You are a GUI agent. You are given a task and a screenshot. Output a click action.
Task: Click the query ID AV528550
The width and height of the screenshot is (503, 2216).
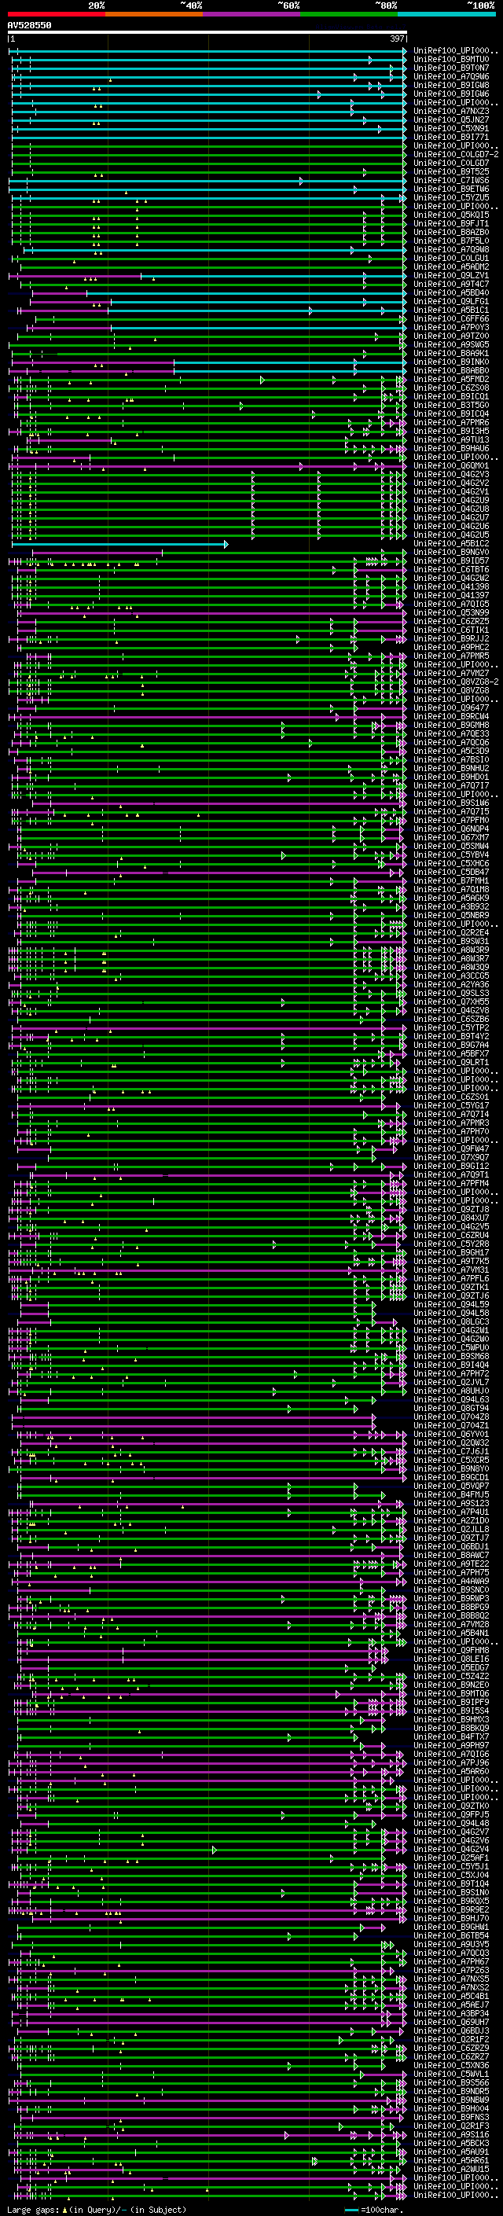point(29,26)
